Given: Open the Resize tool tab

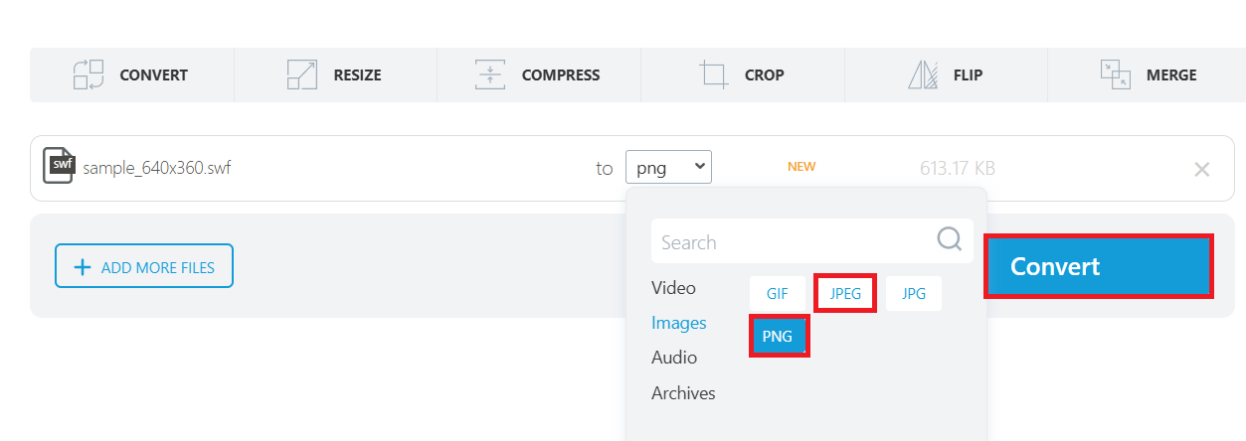Looking at the screenshot, I should coord(335,74).
